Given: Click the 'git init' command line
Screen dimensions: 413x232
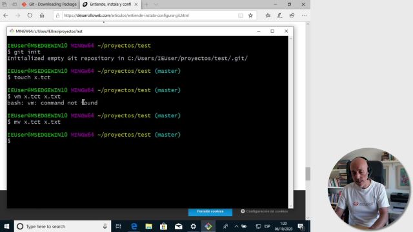Looking at the screenshot, I should [x=24, y=52].
